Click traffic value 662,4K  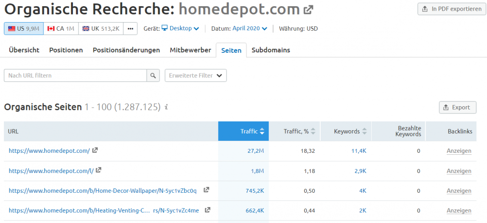[255, 211]
